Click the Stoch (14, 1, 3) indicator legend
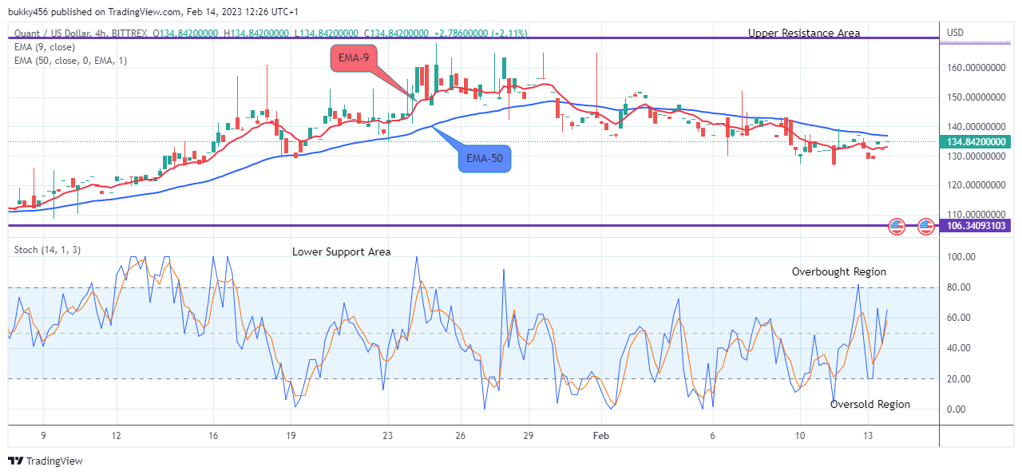 pos(47,250)
